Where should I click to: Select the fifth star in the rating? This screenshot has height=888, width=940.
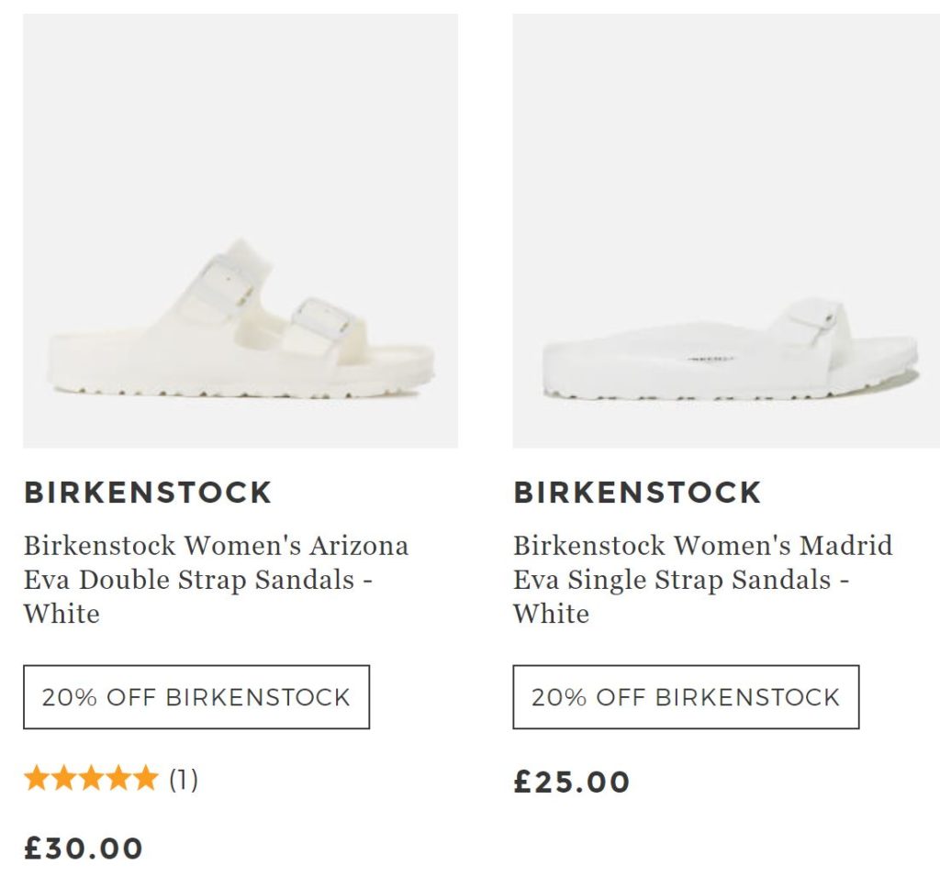(x=145, y=780)
